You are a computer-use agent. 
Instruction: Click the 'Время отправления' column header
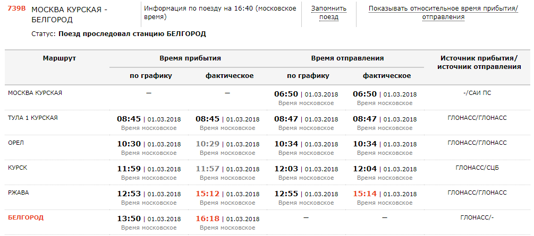[347, 58]
